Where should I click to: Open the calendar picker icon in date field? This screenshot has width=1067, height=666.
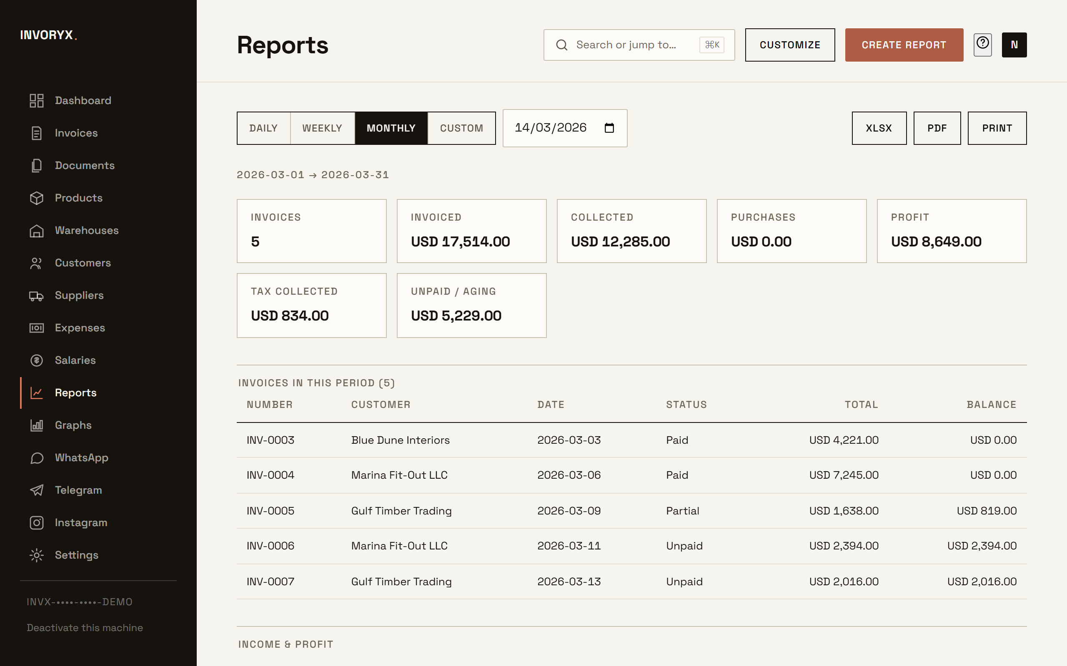tap(609, 128)
